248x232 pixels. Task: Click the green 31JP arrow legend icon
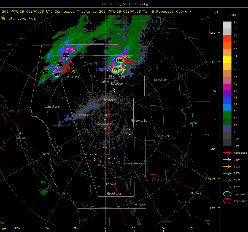227,180
